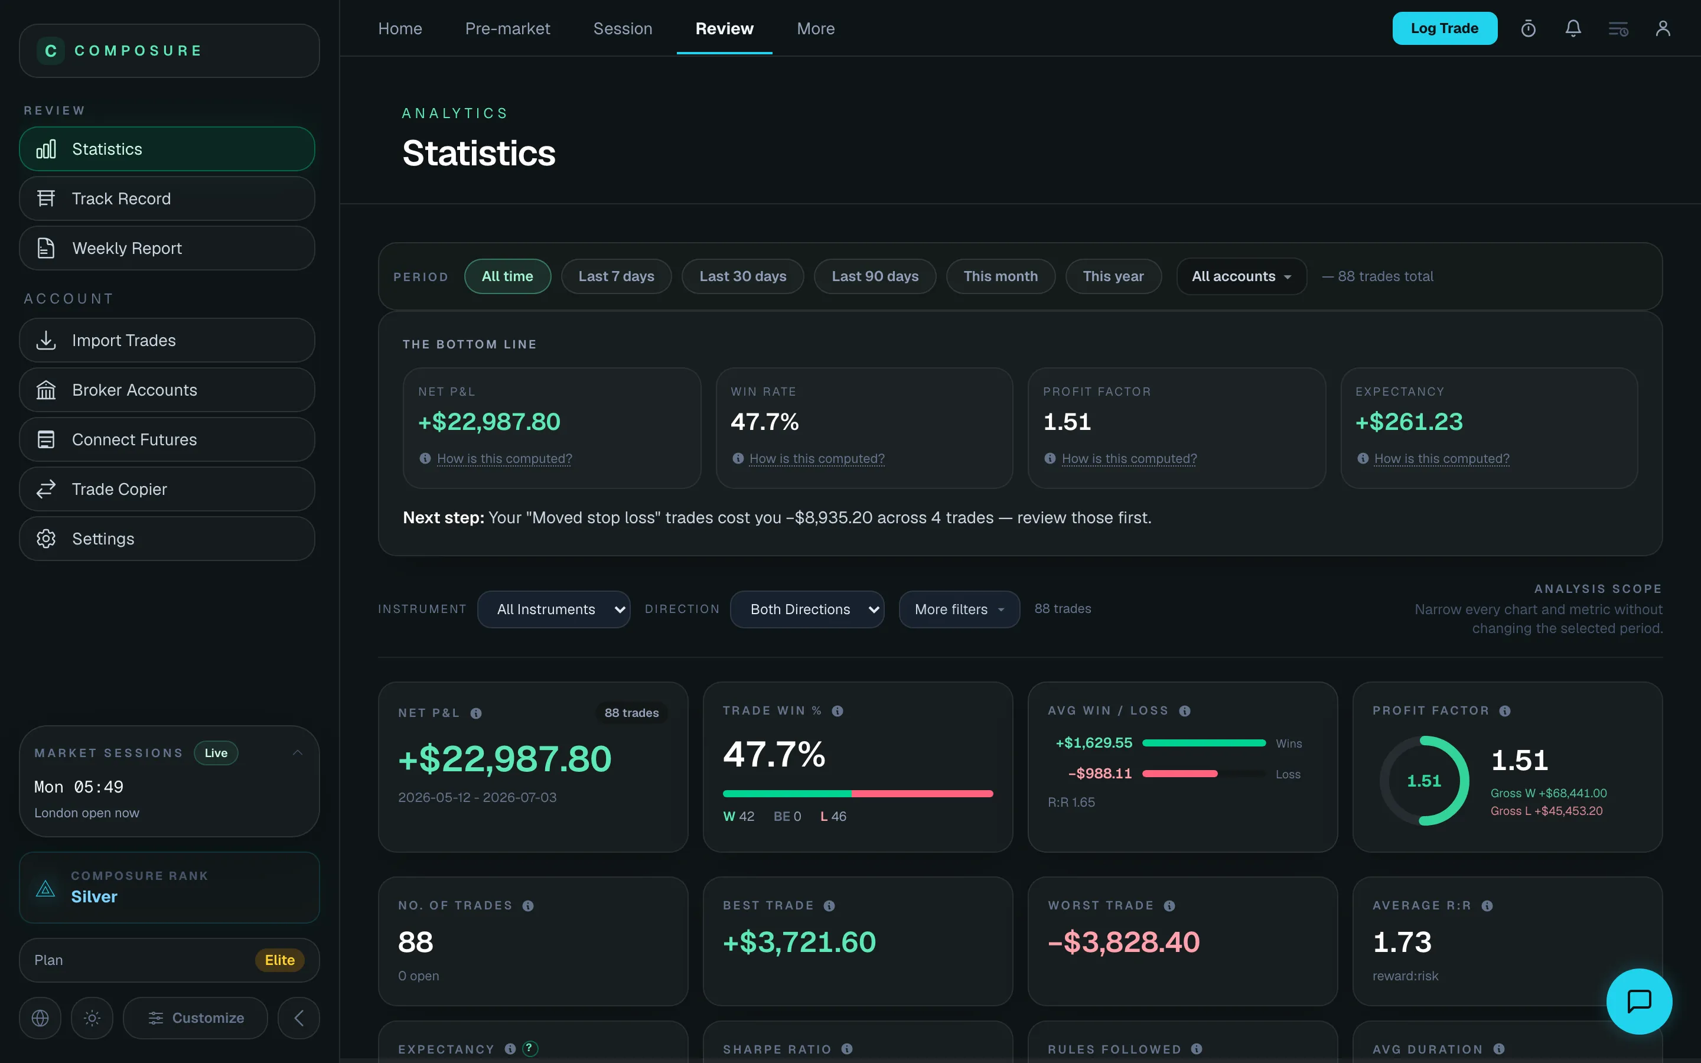Open notifications bell
The width and height of the screenshot is (1701, 1063).
point(1573,29)
